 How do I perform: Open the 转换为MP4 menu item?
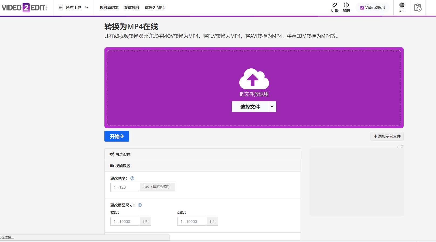click(155, 8)
